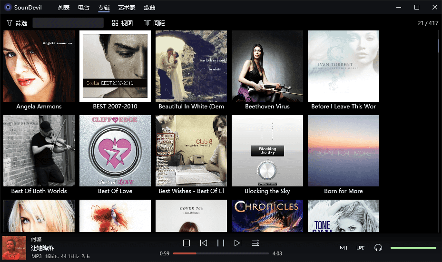Click the MP3 16bits 44.1kHz format info
The image size is (442, 262).
point(60,256)
